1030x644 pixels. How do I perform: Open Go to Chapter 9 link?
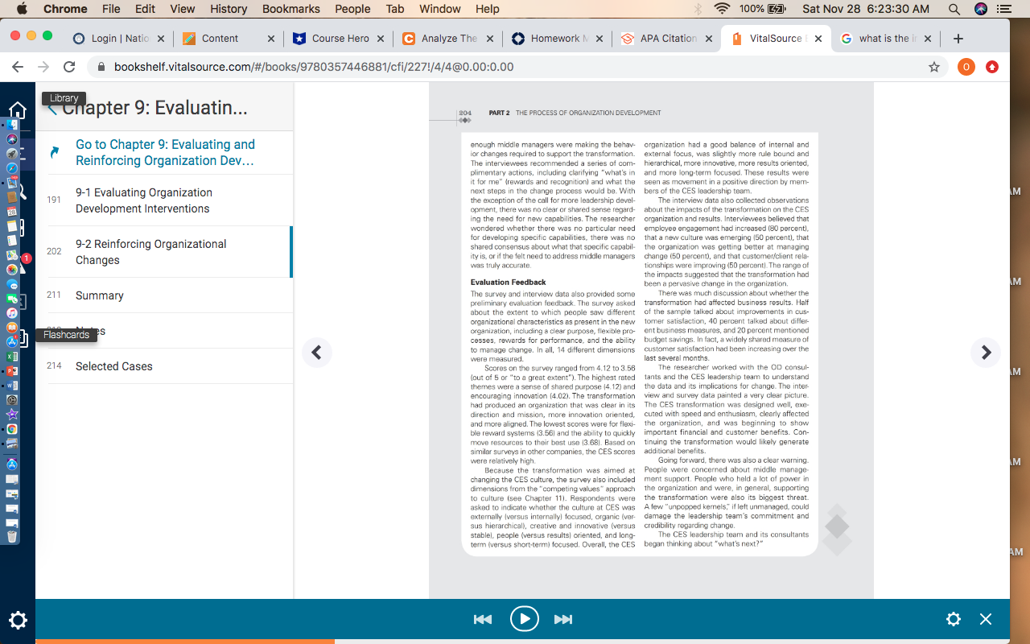(x=165, y=152)
